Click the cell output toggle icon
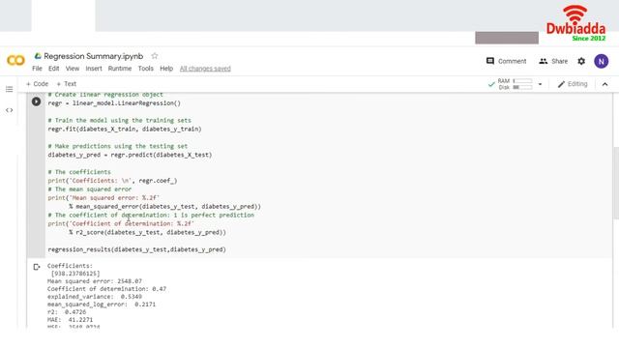The height and width of the screenshot is (348, 619). pyautogui.click(x=37, y=267)
